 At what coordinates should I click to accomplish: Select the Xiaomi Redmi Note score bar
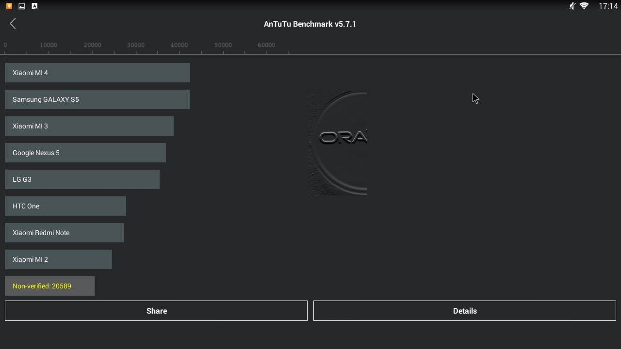point(64,233)
